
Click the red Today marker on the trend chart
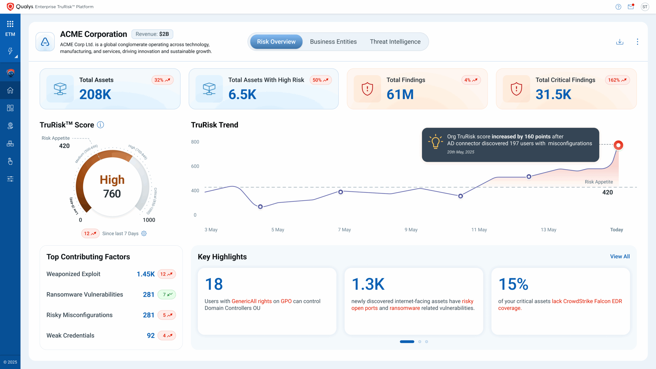pos(618,145)
